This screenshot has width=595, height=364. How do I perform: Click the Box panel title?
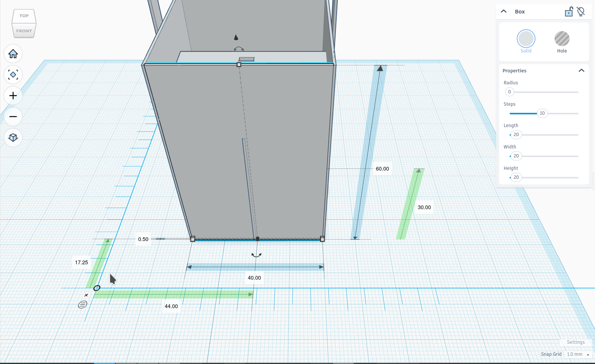point(520,12)
